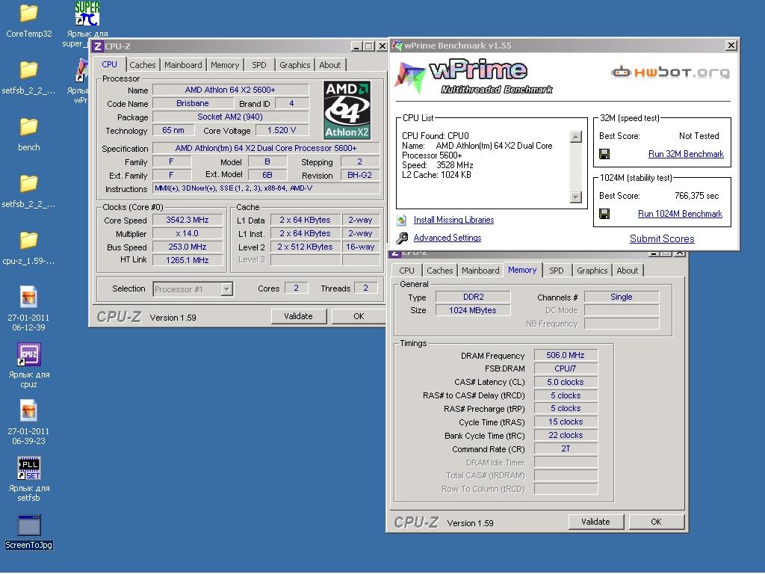Click Validate in CPU-Z memory window

coord(595,522)
